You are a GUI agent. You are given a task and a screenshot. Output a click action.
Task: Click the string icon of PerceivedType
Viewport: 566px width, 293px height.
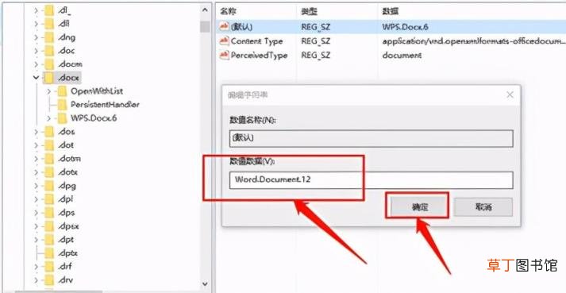(x=224, y=55)
